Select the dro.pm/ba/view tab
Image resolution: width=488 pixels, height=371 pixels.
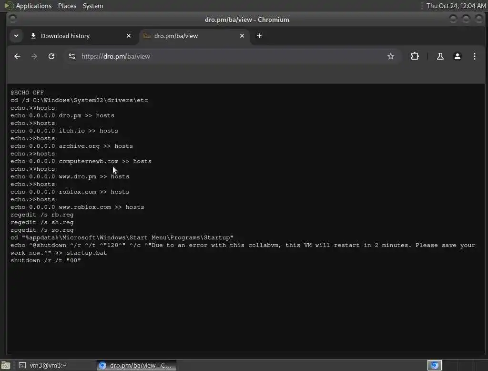194,36
